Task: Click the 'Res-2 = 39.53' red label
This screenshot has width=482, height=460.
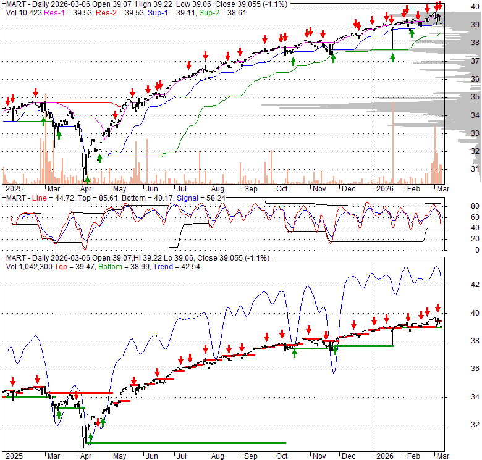Action: pos(120,13)
